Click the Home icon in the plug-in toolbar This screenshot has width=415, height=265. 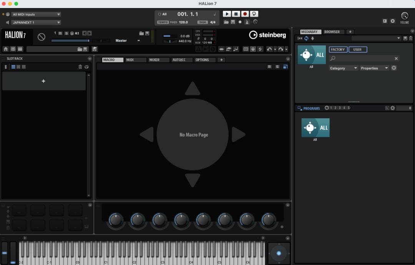pos(6,49)
